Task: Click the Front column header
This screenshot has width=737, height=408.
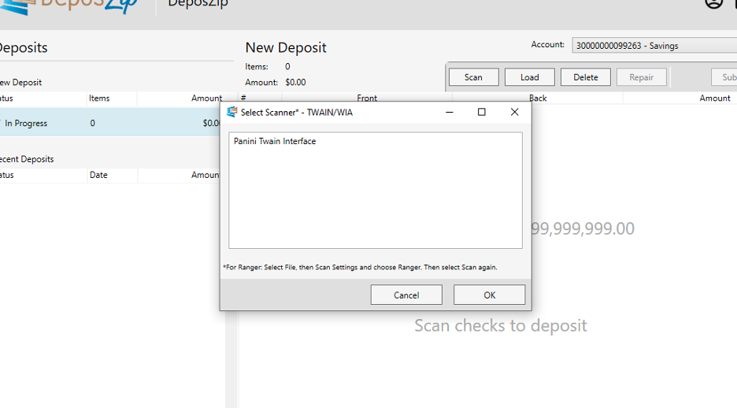Action: (367, 98)
